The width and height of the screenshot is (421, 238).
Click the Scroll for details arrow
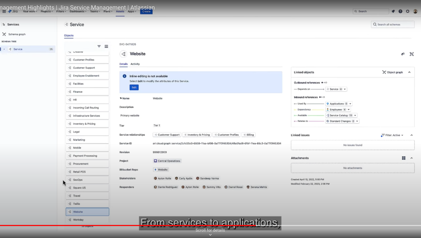[210, 235]
